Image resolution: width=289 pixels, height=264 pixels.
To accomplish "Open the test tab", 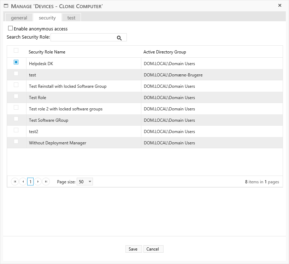I will coord(71,18).
